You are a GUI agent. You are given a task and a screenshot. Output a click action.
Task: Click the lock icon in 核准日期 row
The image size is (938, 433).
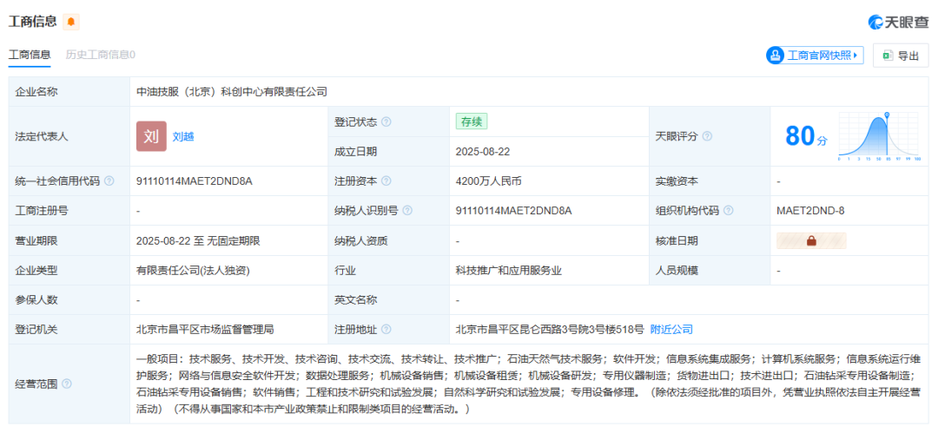[x=811, y=240]
